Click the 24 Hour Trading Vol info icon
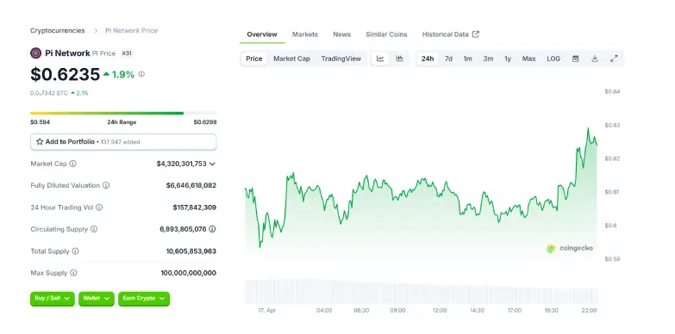This screenshot has height=334, width=675. [x=99, y=207]
